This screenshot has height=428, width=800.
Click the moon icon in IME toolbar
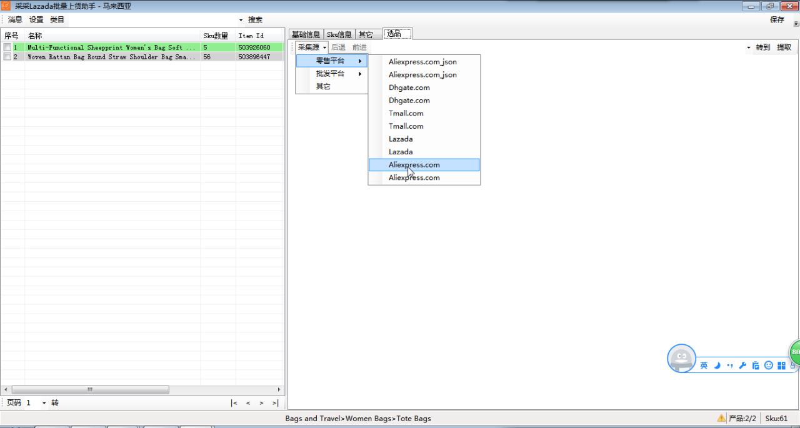tap(717, 366)
